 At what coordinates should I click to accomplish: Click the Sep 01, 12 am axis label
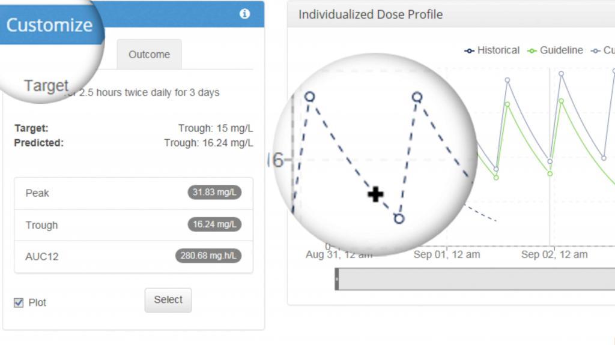click(x=447, y=254)
